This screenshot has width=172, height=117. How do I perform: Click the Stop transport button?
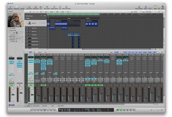(x=45, y=110)
